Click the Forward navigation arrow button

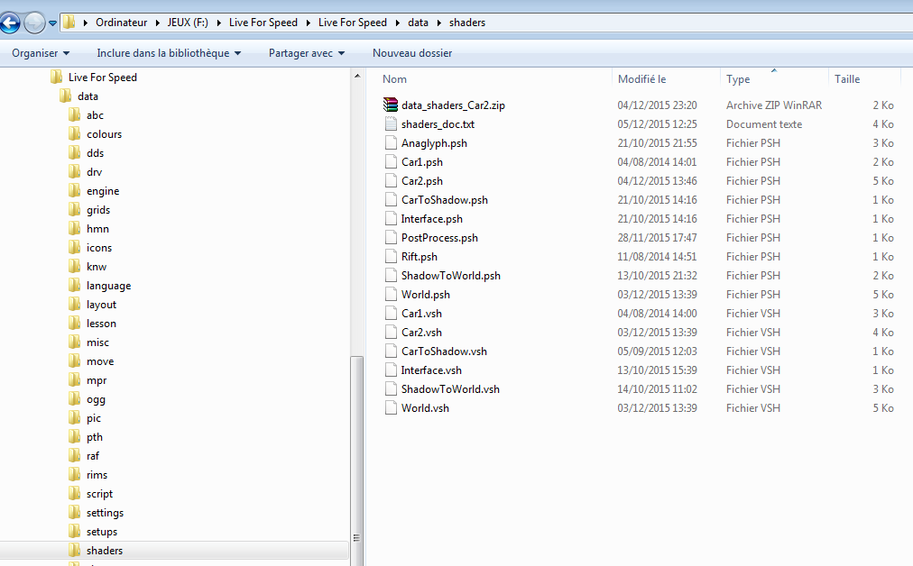pyautogui.click(x=34, y=23)
